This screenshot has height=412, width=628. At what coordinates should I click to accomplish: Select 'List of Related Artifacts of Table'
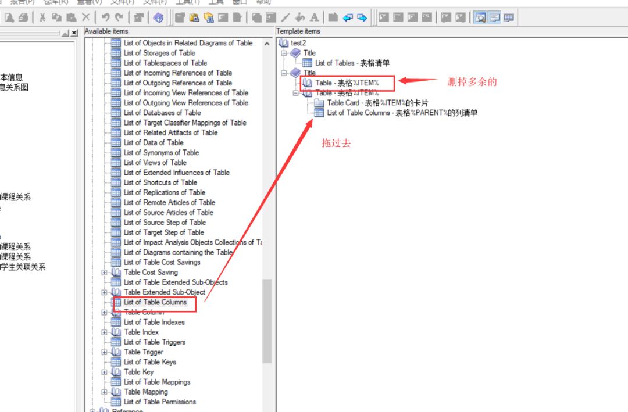170,132
